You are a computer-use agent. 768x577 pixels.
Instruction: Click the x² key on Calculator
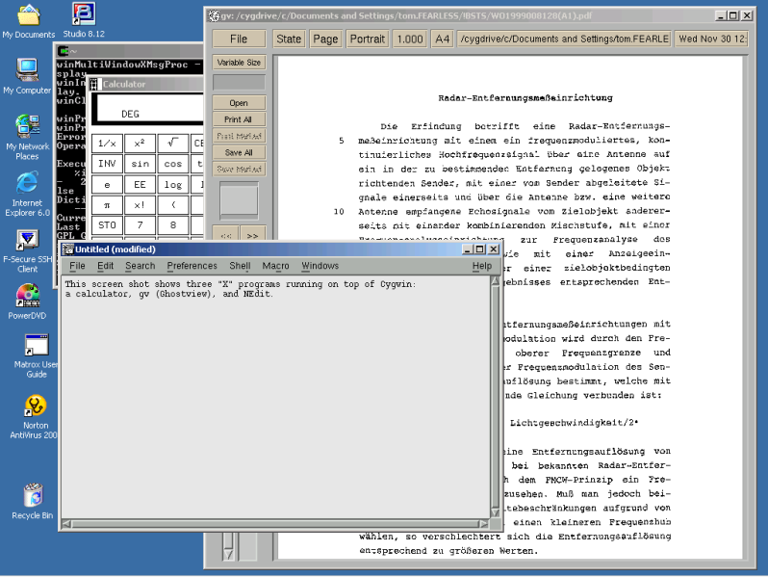click(x=140, y=144)
